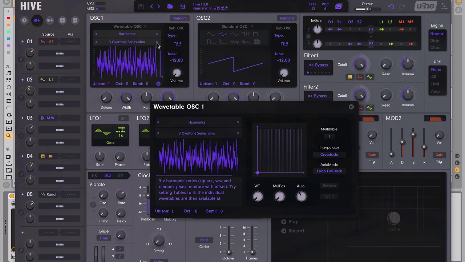Toggle the InGain link chain icon

pyautogui.click(x=308, y=36)
